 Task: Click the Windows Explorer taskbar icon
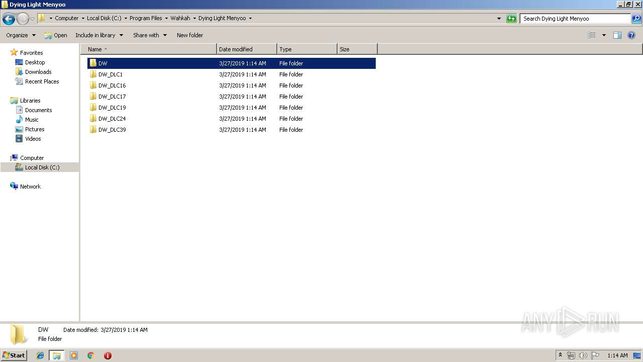click(57, 355)
